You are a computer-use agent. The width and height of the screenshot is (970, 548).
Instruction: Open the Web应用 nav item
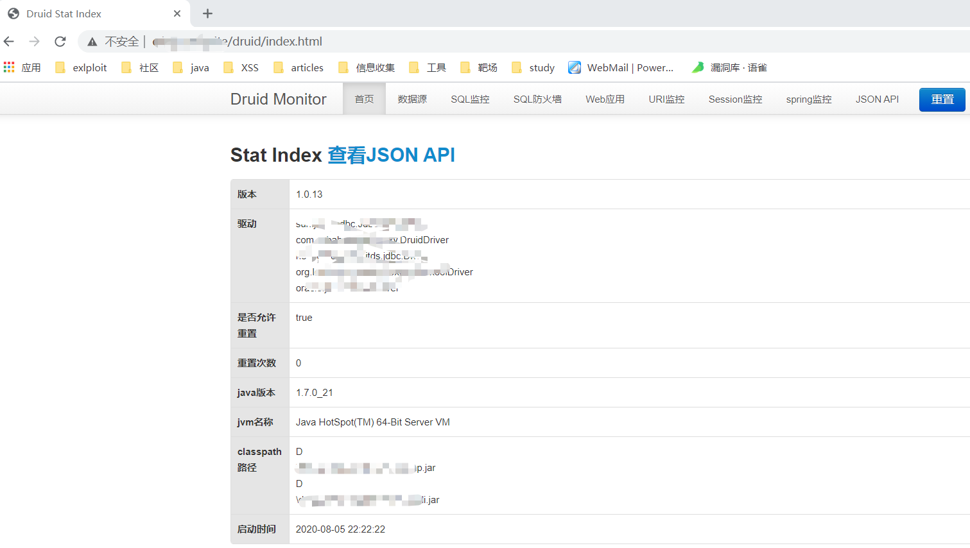(605, 99)
